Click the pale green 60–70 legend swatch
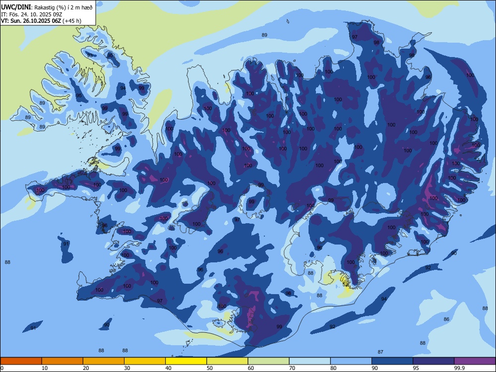 (268, 361)
